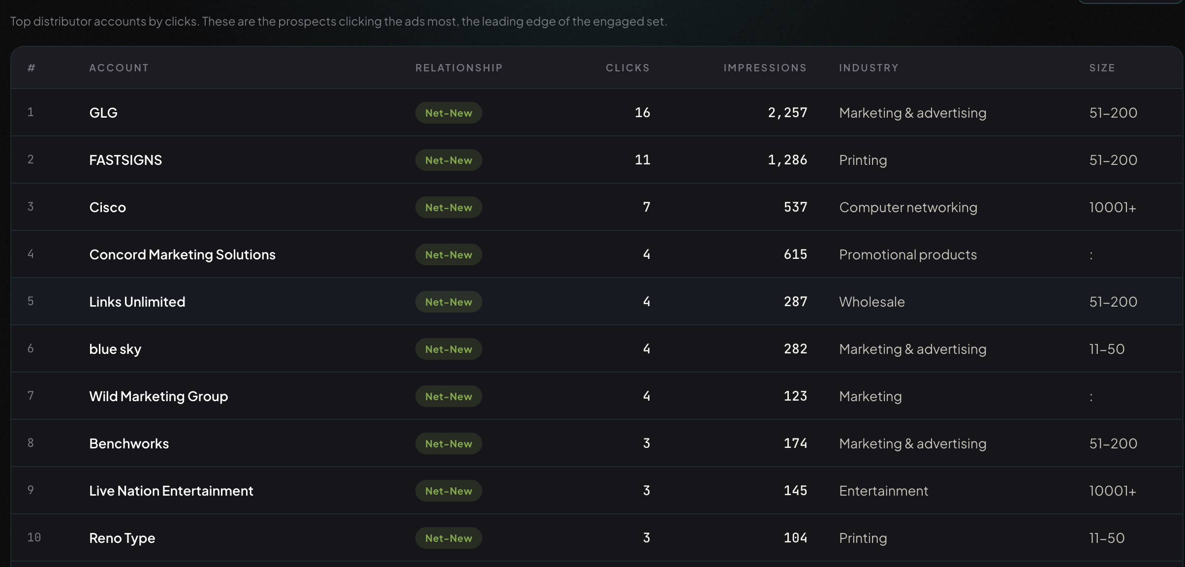Viewport: 1185px width, 567px height.
Task: Click the 51-200 size in GLG row
Action: click(x=1113, y=113)
